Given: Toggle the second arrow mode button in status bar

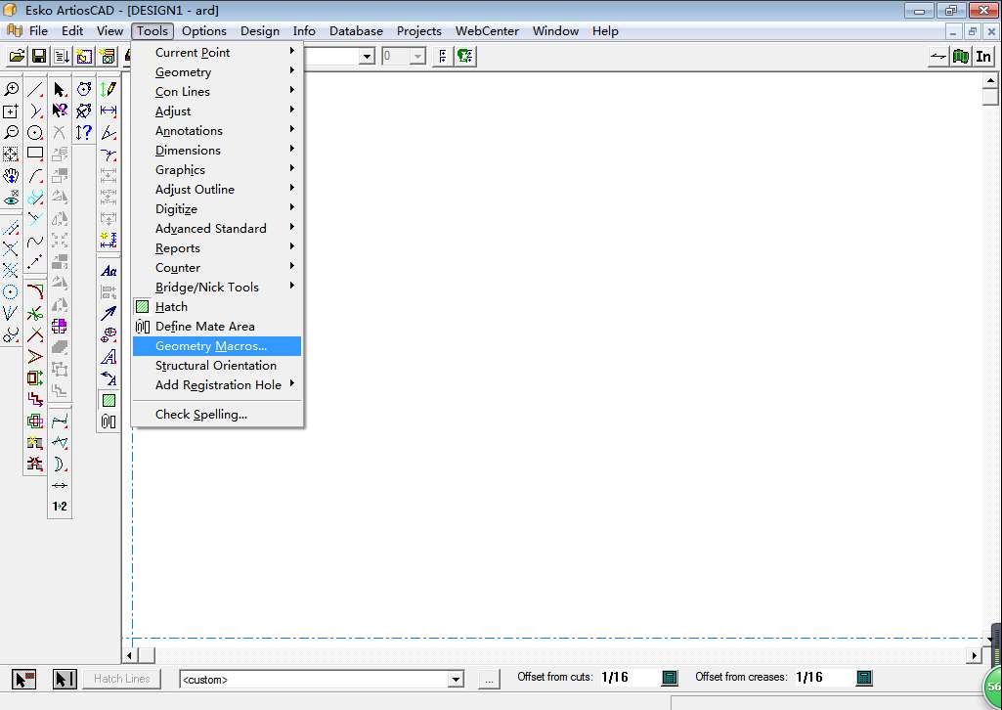Looking at the screenshot, I should [65, 679].
